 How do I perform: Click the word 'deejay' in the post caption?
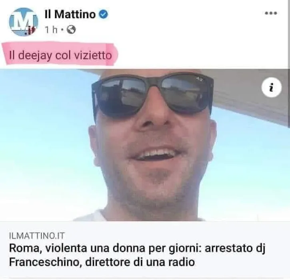tap(35, 56)
